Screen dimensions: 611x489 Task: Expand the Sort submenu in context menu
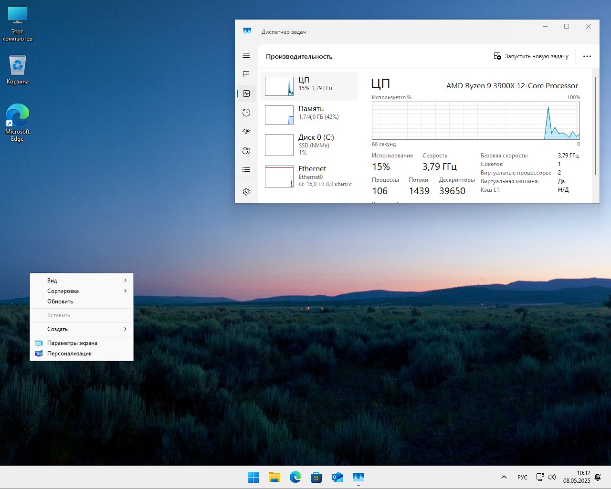pyautogui.click(x=82, y=291)
